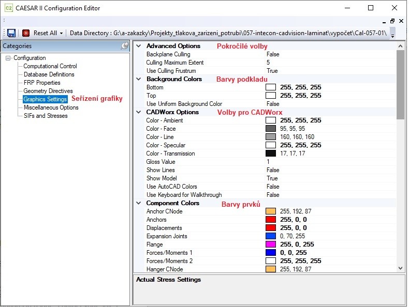Open the toolbar overflow options arrow
Viewport: 409px width, 307px height.
(x=392, y=35)
